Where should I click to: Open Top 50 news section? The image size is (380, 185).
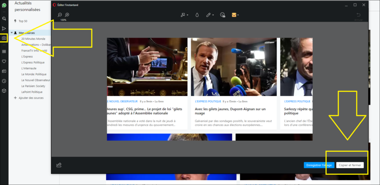coord(23,21)
